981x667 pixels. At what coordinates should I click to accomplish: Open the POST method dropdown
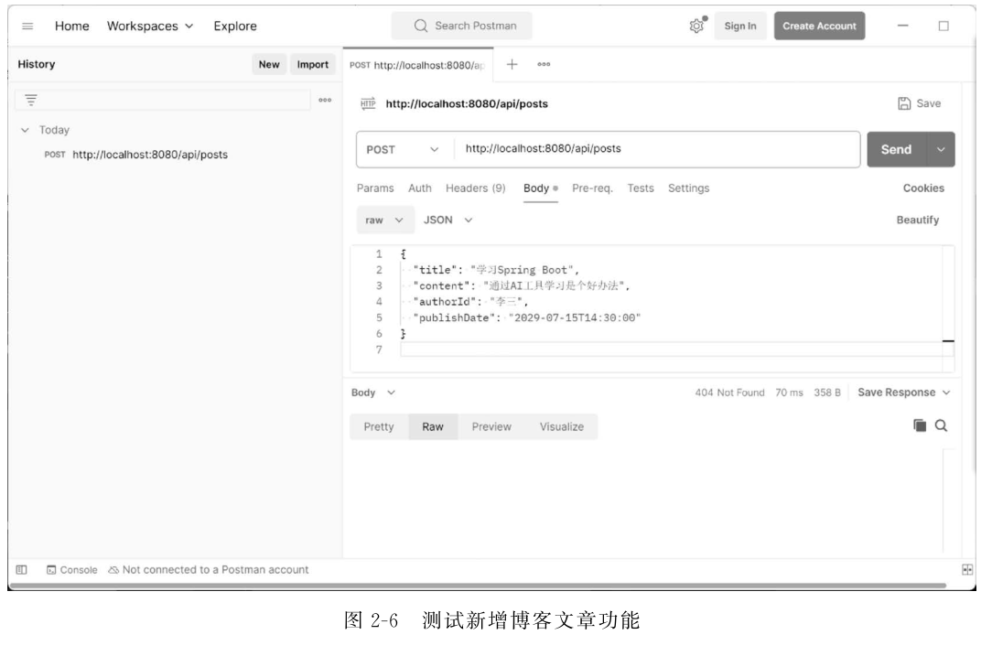coord(403,149)
